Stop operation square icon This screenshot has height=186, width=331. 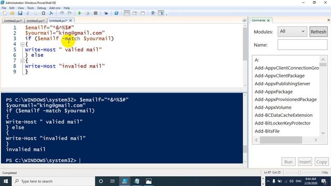[95, 13]
